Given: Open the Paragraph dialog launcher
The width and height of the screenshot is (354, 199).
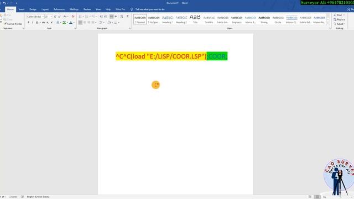Looking at the screenshot, I should 129,28.
